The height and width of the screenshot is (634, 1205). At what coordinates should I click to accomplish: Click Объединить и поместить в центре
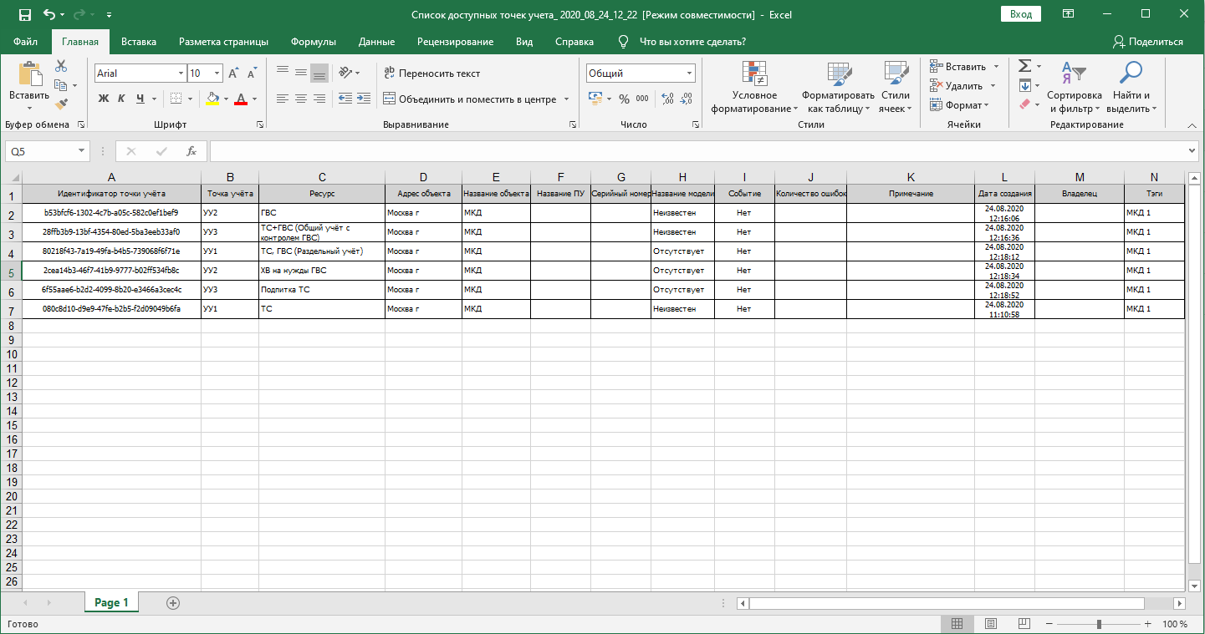click(470, 99)
